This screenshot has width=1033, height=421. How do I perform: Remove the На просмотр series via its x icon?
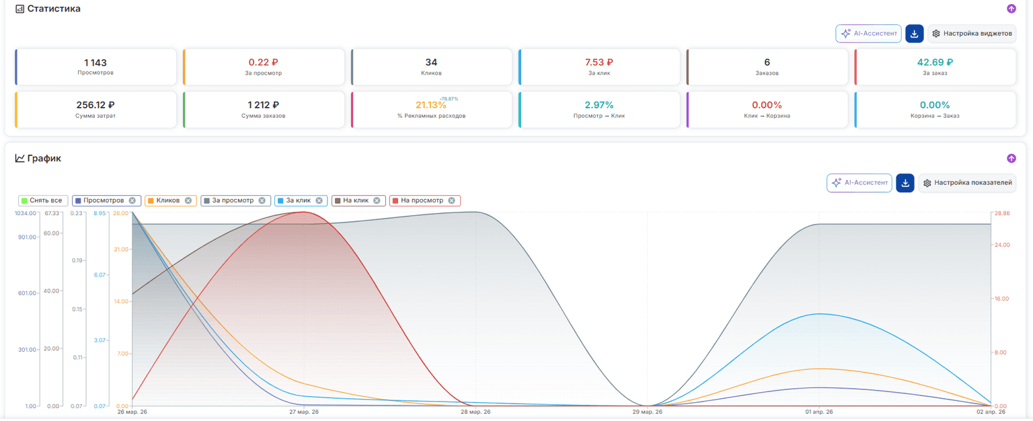(x=451, y=200)
